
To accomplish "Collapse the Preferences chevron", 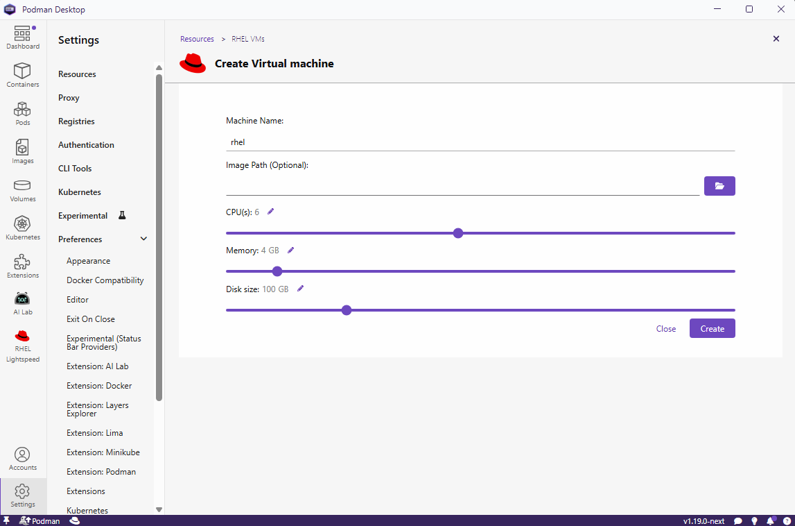I will 143,239.
